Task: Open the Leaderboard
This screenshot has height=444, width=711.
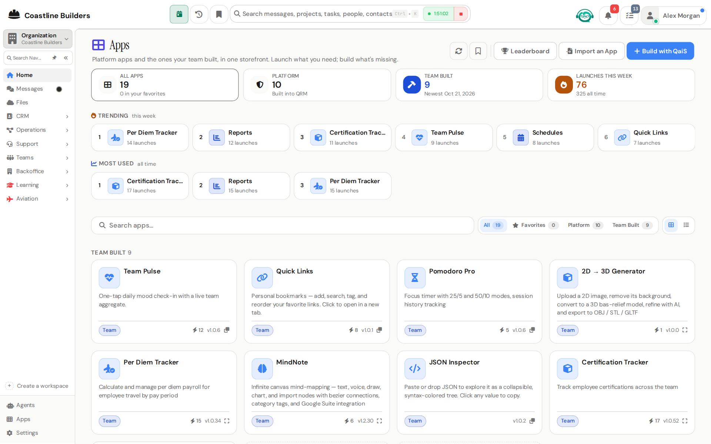Action: [x=525, y=51]
